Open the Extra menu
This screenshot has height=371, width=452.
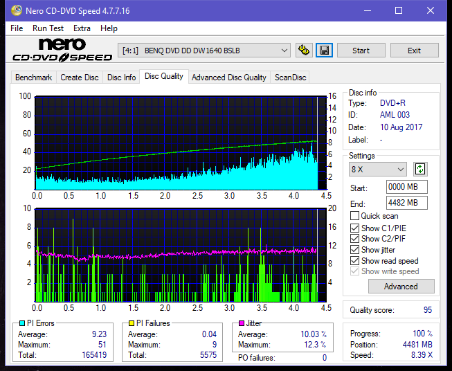coord(82,28)
